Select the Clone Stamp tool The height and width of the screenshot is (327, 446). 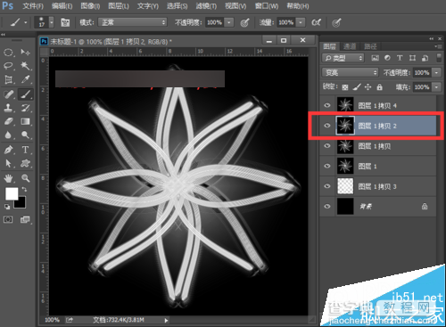pos(8,108)
